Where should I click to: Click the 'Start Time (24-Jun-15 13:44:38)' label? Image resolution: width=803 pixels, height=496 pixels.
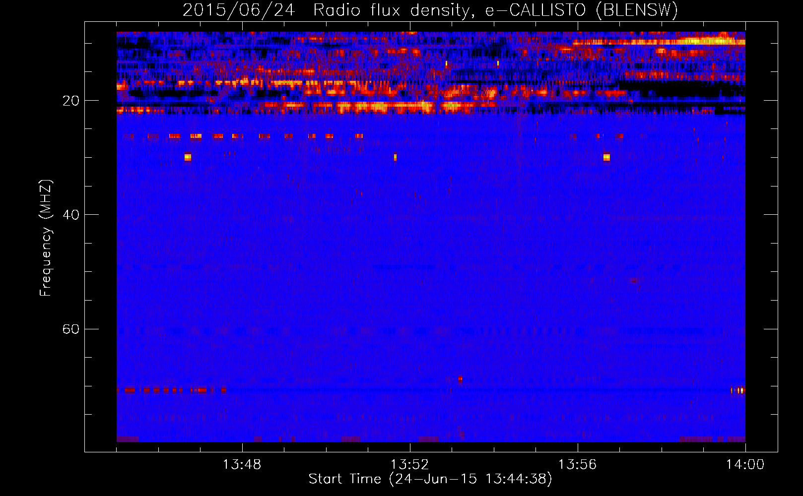click(430, 479)
